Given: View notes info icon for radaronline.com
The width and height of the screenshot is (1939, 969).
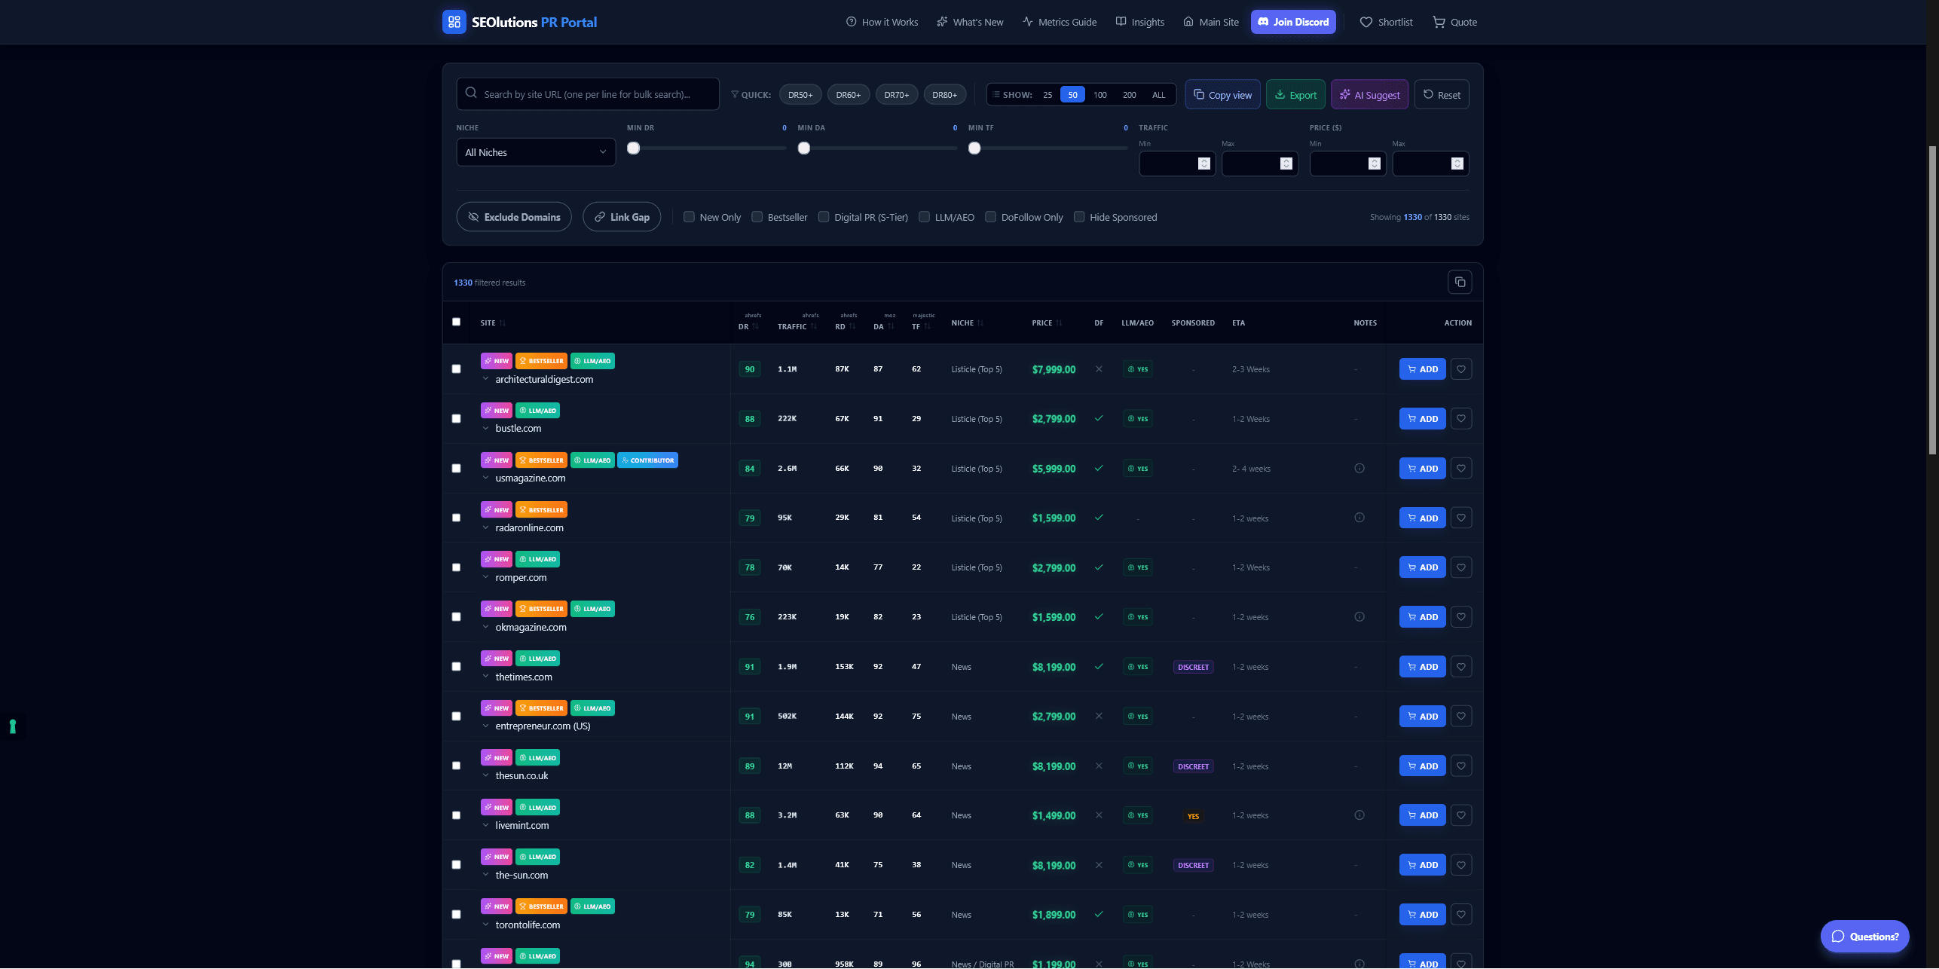Looking at the screenshot, I should point(1359,518).
